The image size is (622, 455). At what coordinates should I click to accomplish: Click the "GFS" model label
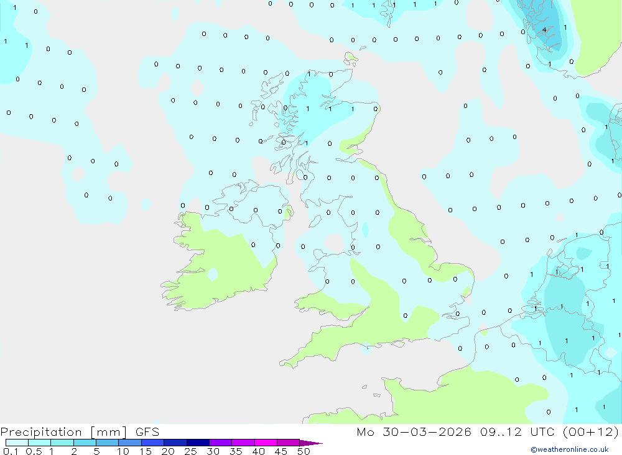coord(147,431)
